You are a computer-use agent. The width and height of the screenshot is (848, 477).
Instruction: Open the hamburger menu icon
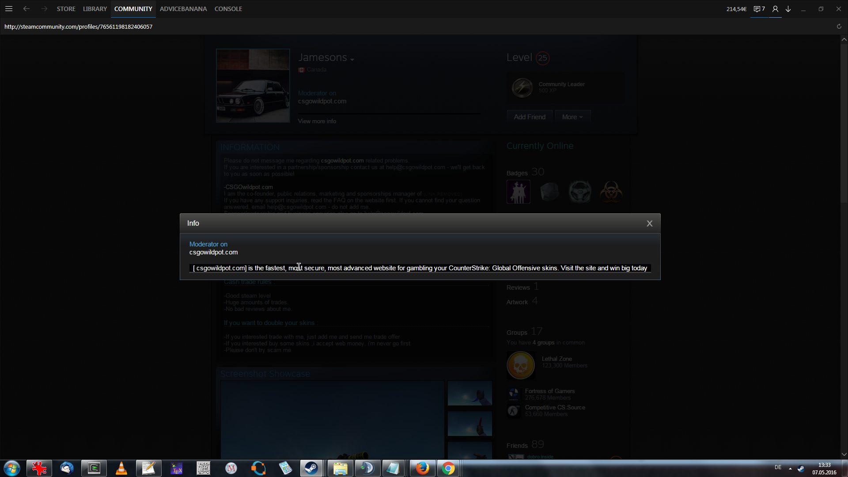[8, 9]
